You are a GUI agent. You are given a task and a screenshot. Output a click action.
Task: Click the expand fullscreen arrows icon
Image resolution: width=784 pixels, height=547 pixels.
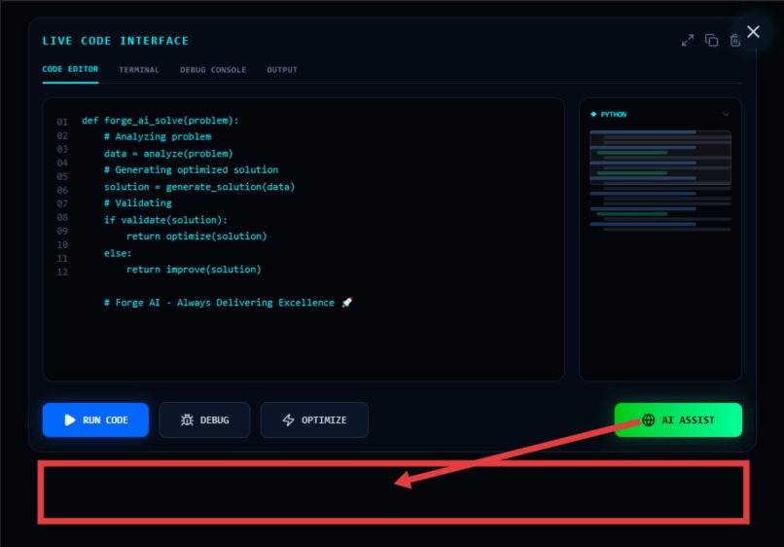pos(688,41)
